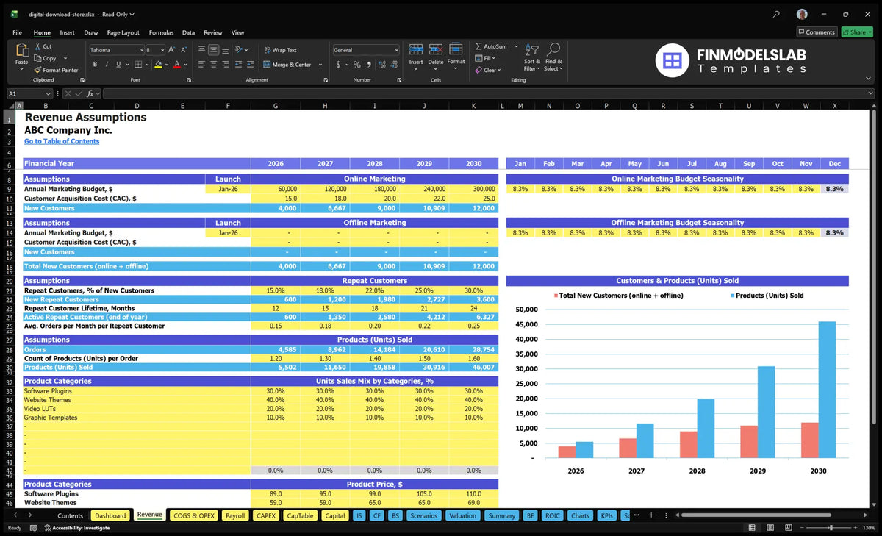Click the Insert Function fx icon
Image resolution: width=882 pixels, height=536 pixels.
[x=90, y=93]
